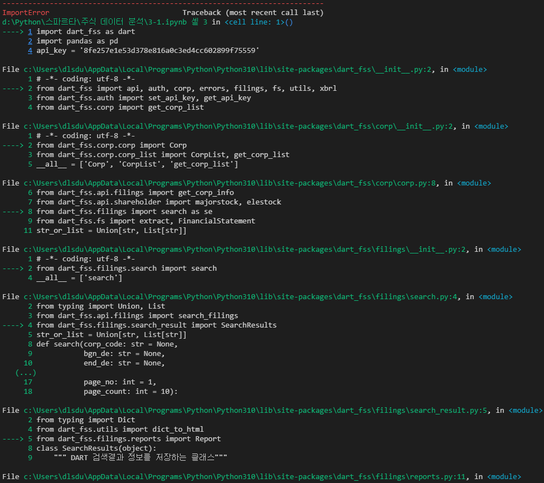Click 'import get_corp_info' line
The height and width of the screenshot is (483, 544).
coord(135,192)
